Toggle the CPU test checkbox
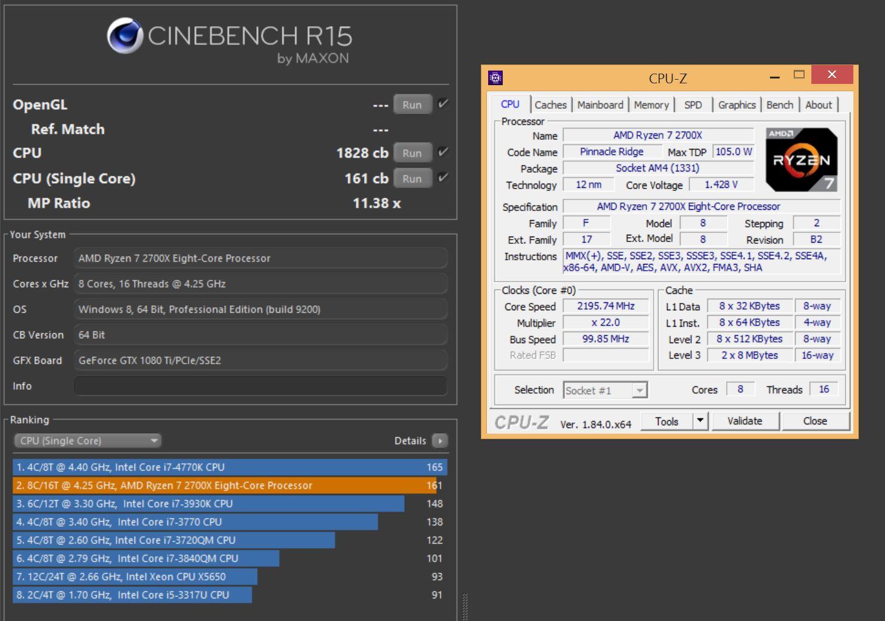This screenshot has height=621, width=885. click(x=443, y=152)
